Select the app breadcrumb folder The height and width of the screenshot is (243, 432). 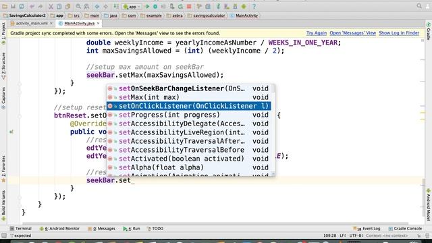(x=57, y=16)
